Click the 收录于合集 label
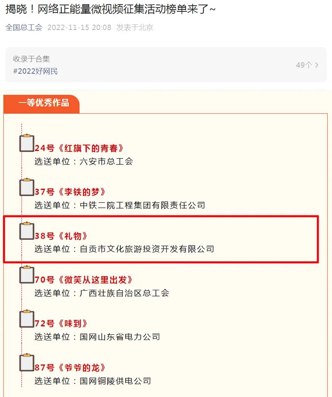The width and height of the screenshot is (332, 397). [31, 59]
